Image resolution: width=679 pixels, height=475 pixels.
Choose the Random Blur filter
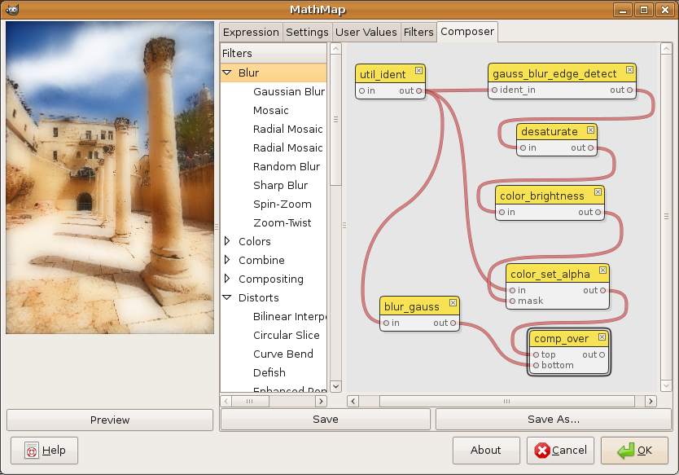coord(287,166)
